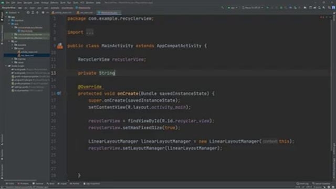Click the MainActivity breadcrumb in navigation bar
This screenshot has width=336, height=189.
click(x=83, y=8)
